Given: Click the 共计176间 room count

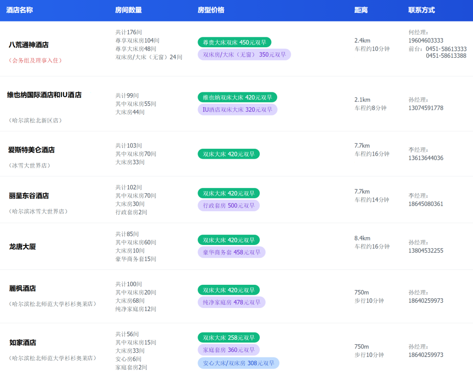Looking at the screenshot, I should coord(128,32).
